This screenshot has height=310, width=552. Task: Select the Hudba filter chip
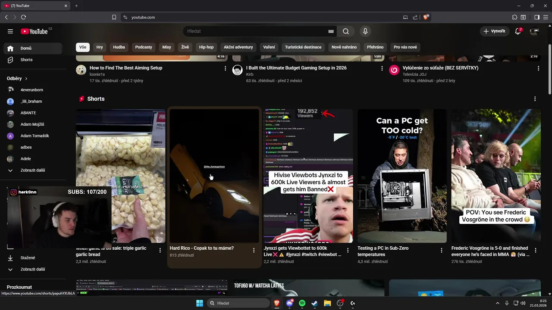[x=119, y=47]
